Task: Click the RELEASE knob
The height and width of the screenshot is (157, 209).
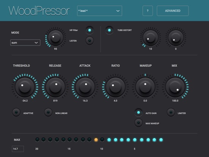Action: (55, 87)
